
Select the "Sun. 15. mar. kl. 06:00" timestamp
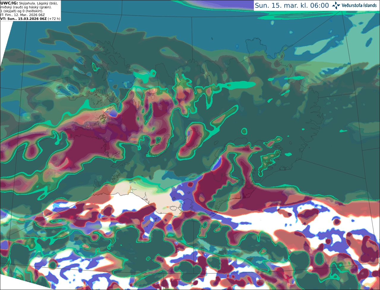(x=292, y=6)
